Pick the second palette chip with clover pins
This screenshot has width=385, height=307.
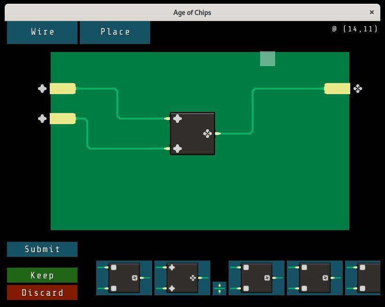[x=182, y=278]
